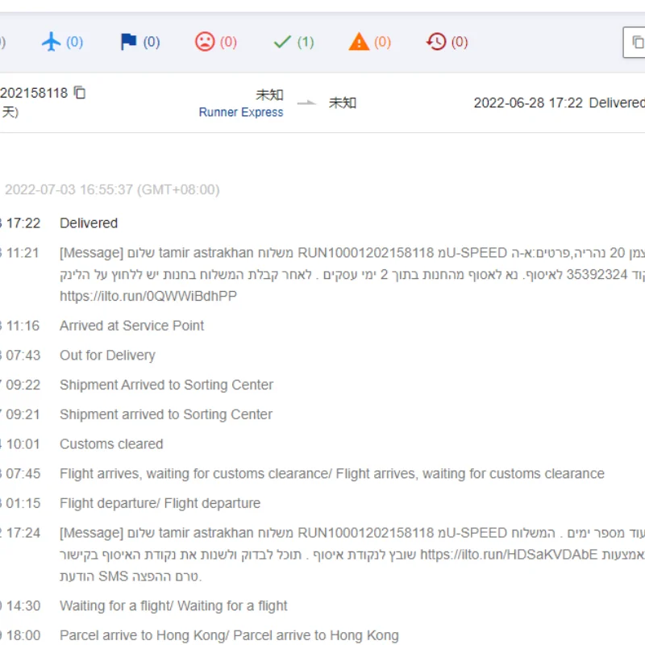The image size is (645, 645).
Task: Select the timestamp 2022-07-03 16:55:37 (GMT+08:00)
Action: coord(112,189)
